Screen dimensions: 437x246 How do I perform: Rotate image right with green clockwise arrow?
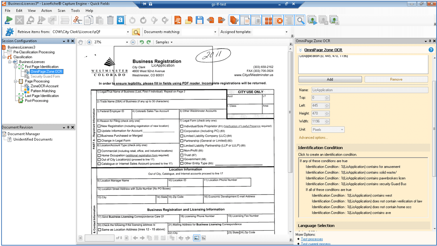tap(149, 42)
